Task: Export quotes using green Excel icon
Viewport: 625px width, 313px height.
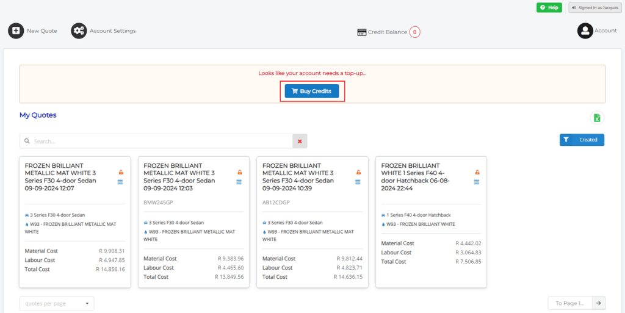Action: (597, 118)
